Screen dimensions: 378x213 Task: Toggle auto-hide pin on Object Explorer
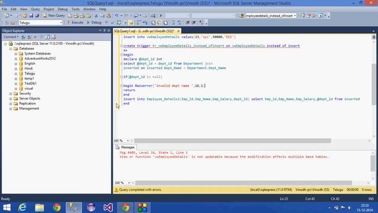pyautogui.click(x=105, y=31)
